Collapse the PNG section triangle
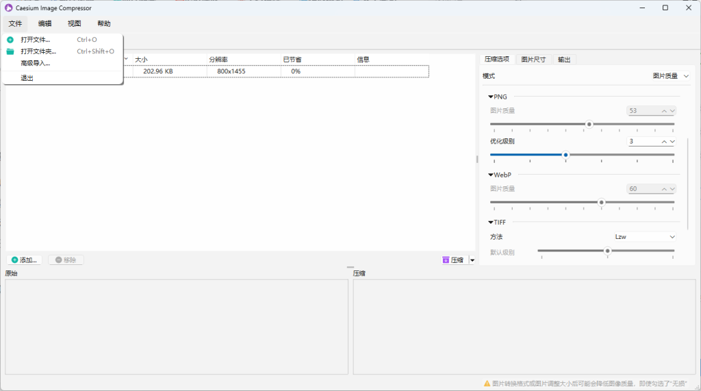The width and height of the screenshot is (701, 391). click(x=490, y=97)
